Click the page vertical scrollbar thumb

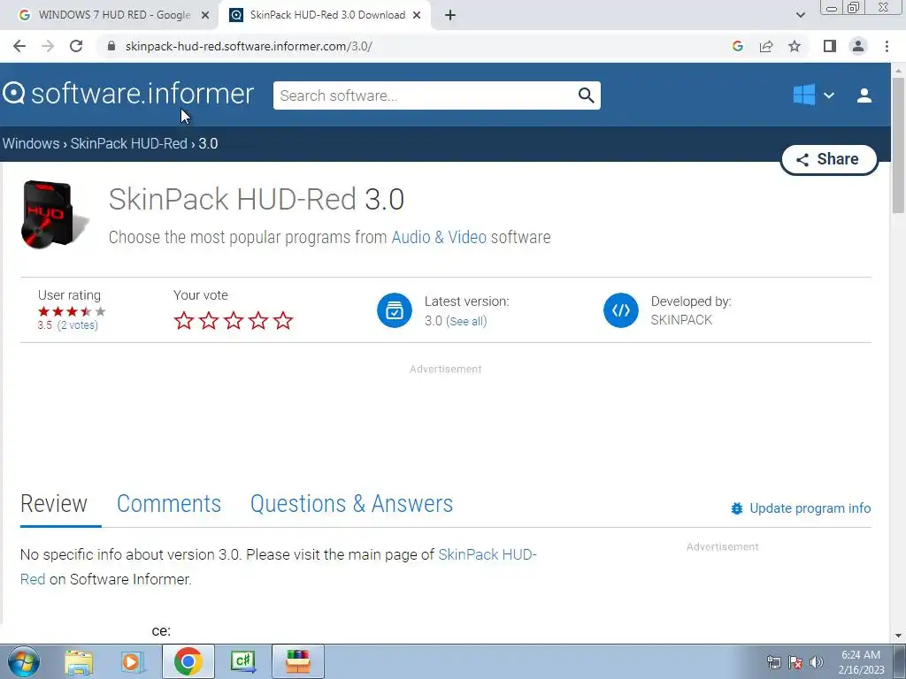[898, 145]
